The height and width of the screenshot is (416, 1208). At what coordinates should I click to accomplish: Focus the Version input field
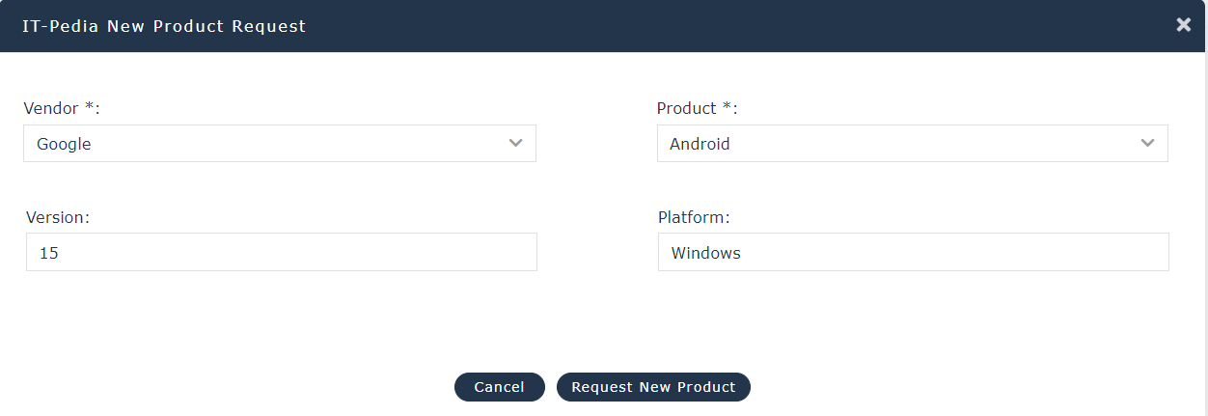[x=281, y=253]
